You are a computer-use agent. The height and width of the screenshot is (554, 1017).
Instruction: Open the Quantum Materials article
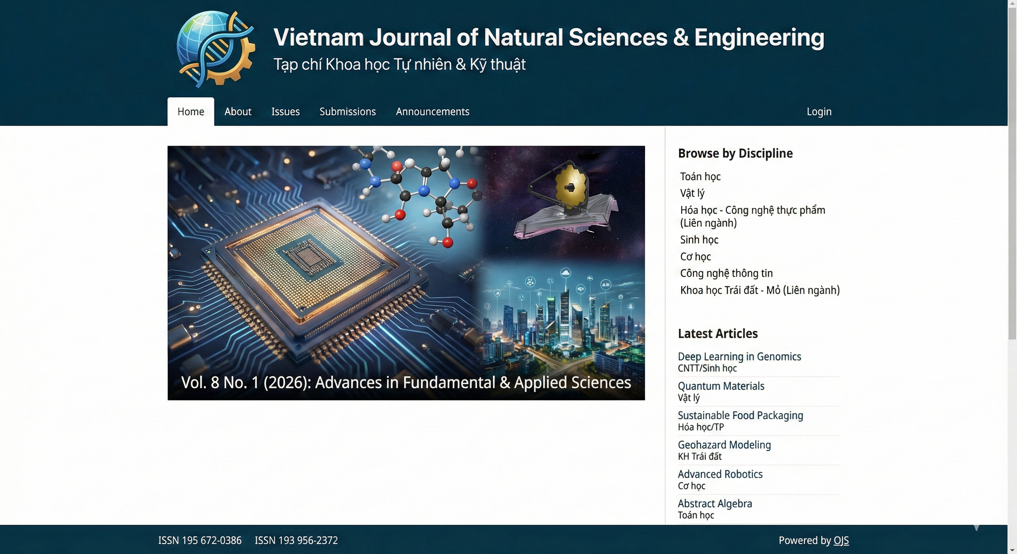tap(721, 386)
